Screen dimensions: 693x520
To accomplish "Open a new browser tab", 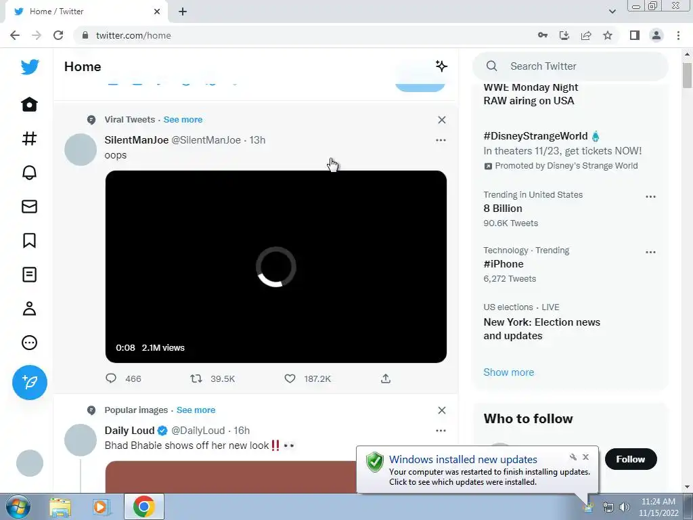I will (183, 12).
